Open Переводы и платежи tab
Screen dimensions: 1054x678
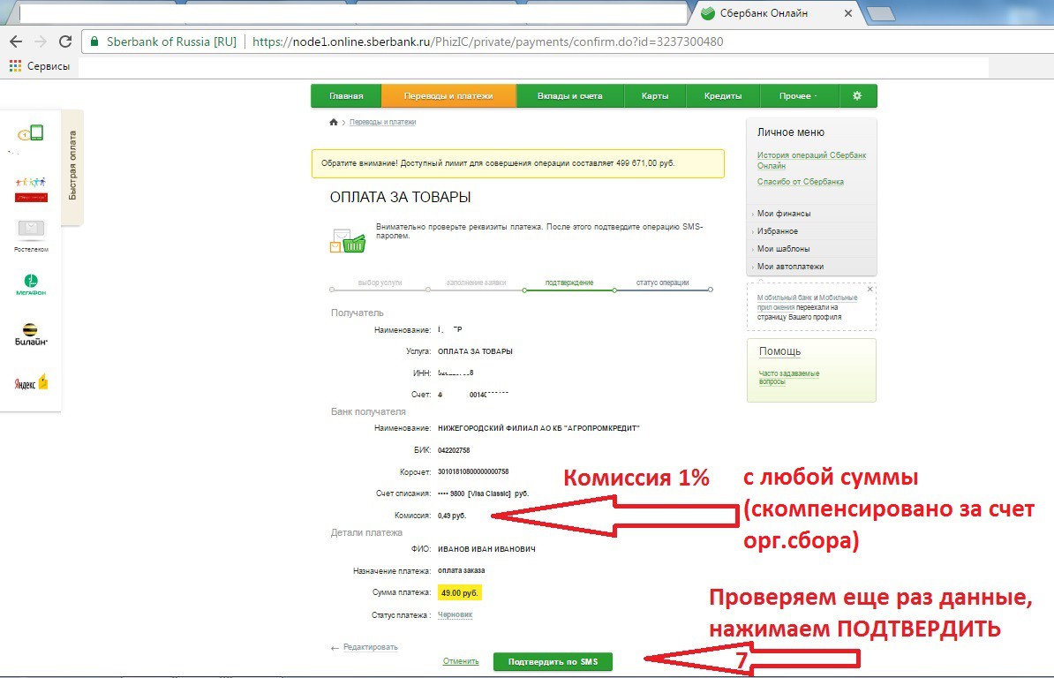tap(448, 96)
